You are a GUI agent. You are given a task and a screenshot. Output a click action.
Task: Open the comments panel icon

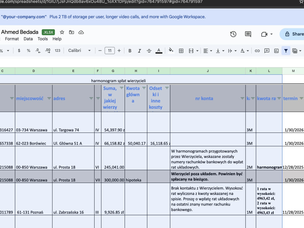tap(248, 34)
